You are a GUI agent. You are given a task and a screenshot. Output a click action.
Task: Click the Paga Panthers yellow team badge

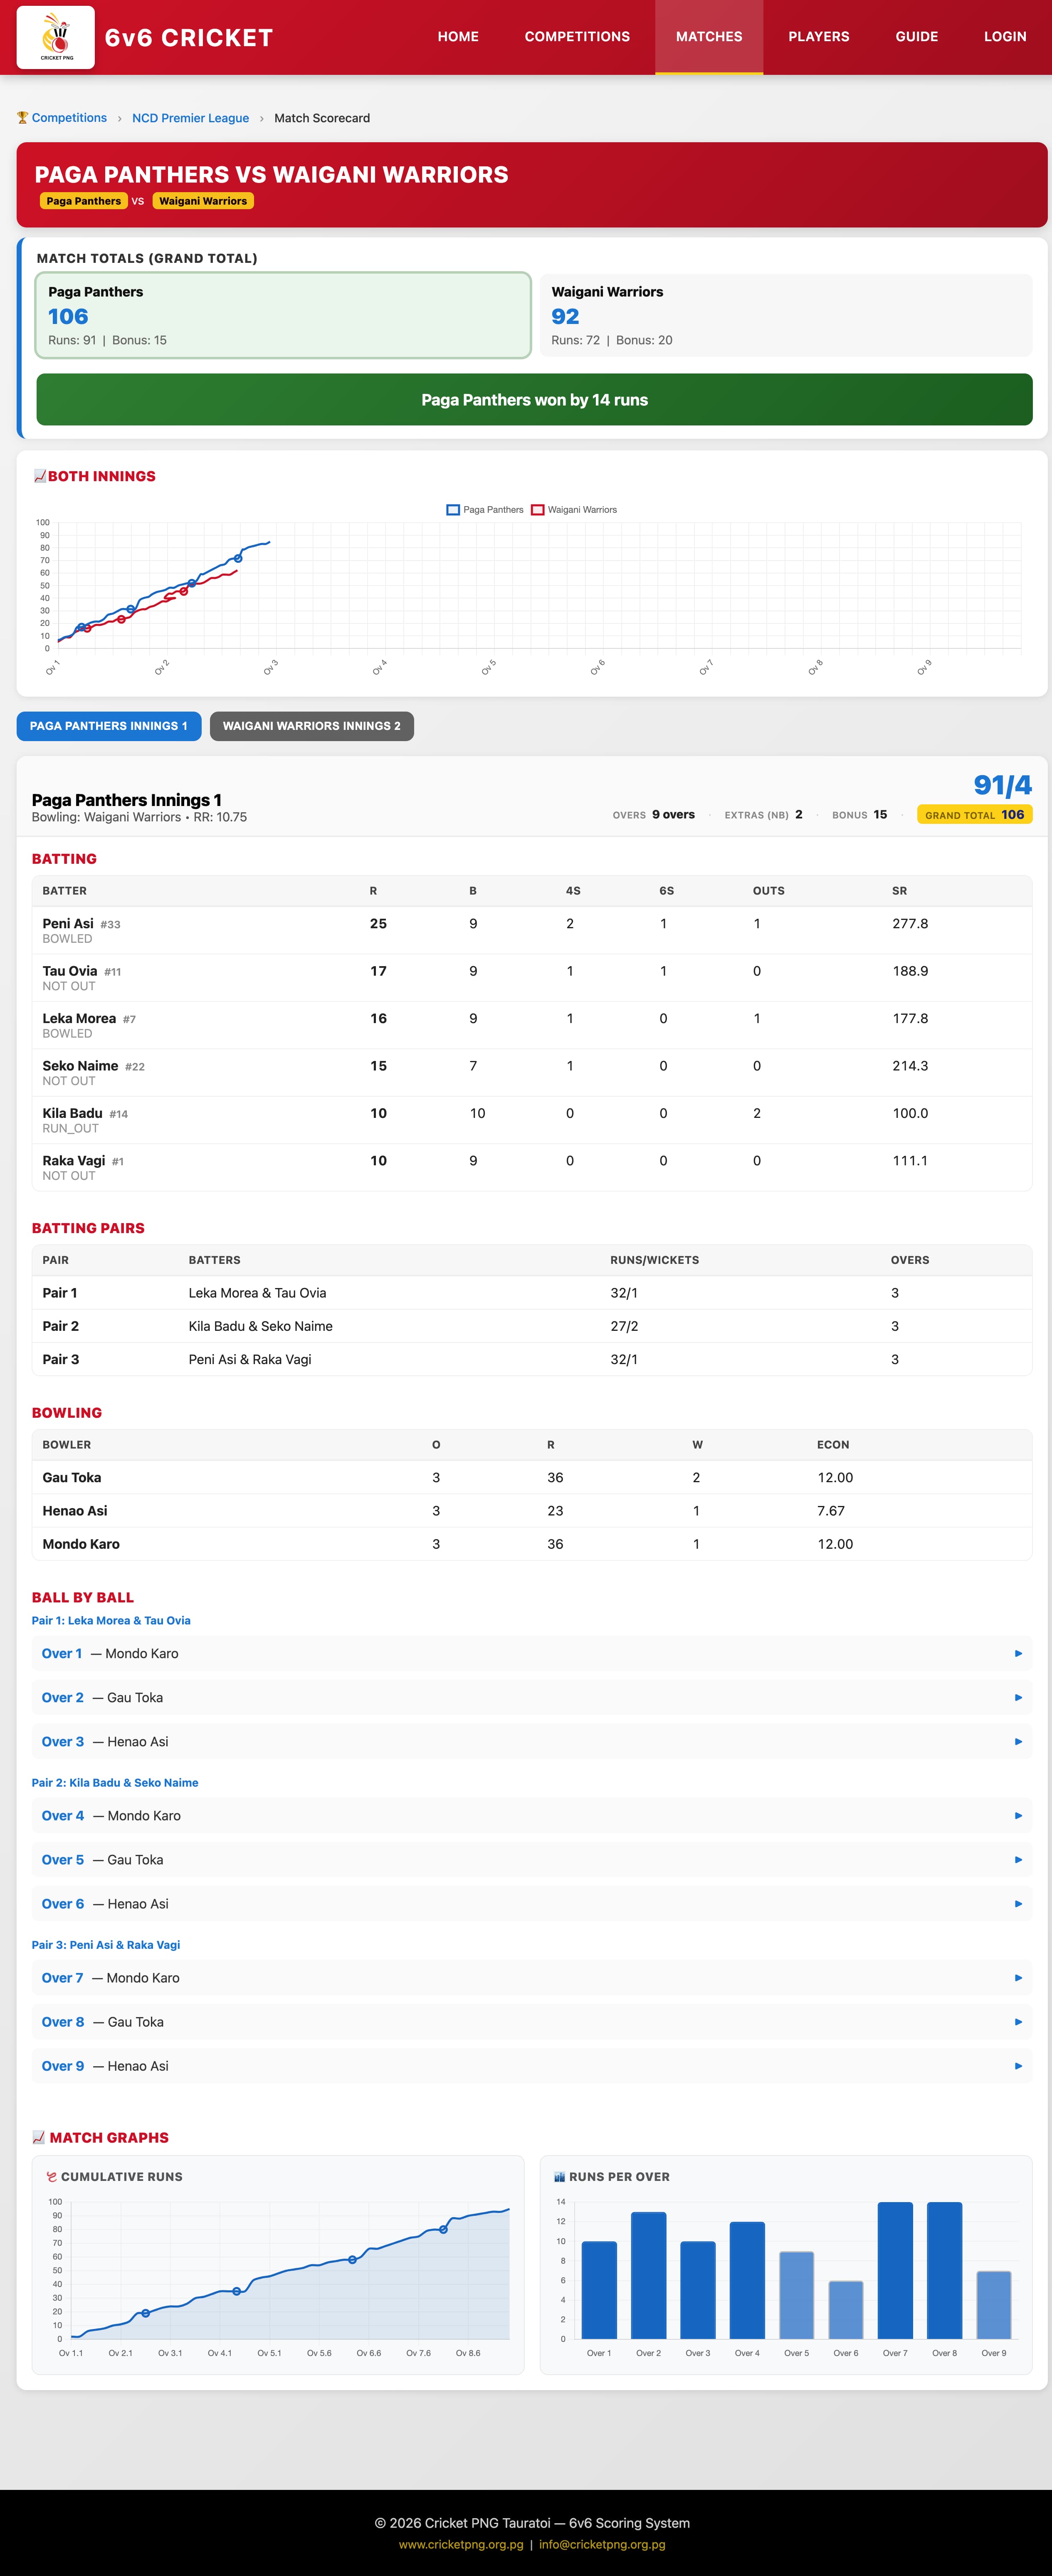pyautogui.click(x=84, y=201)
